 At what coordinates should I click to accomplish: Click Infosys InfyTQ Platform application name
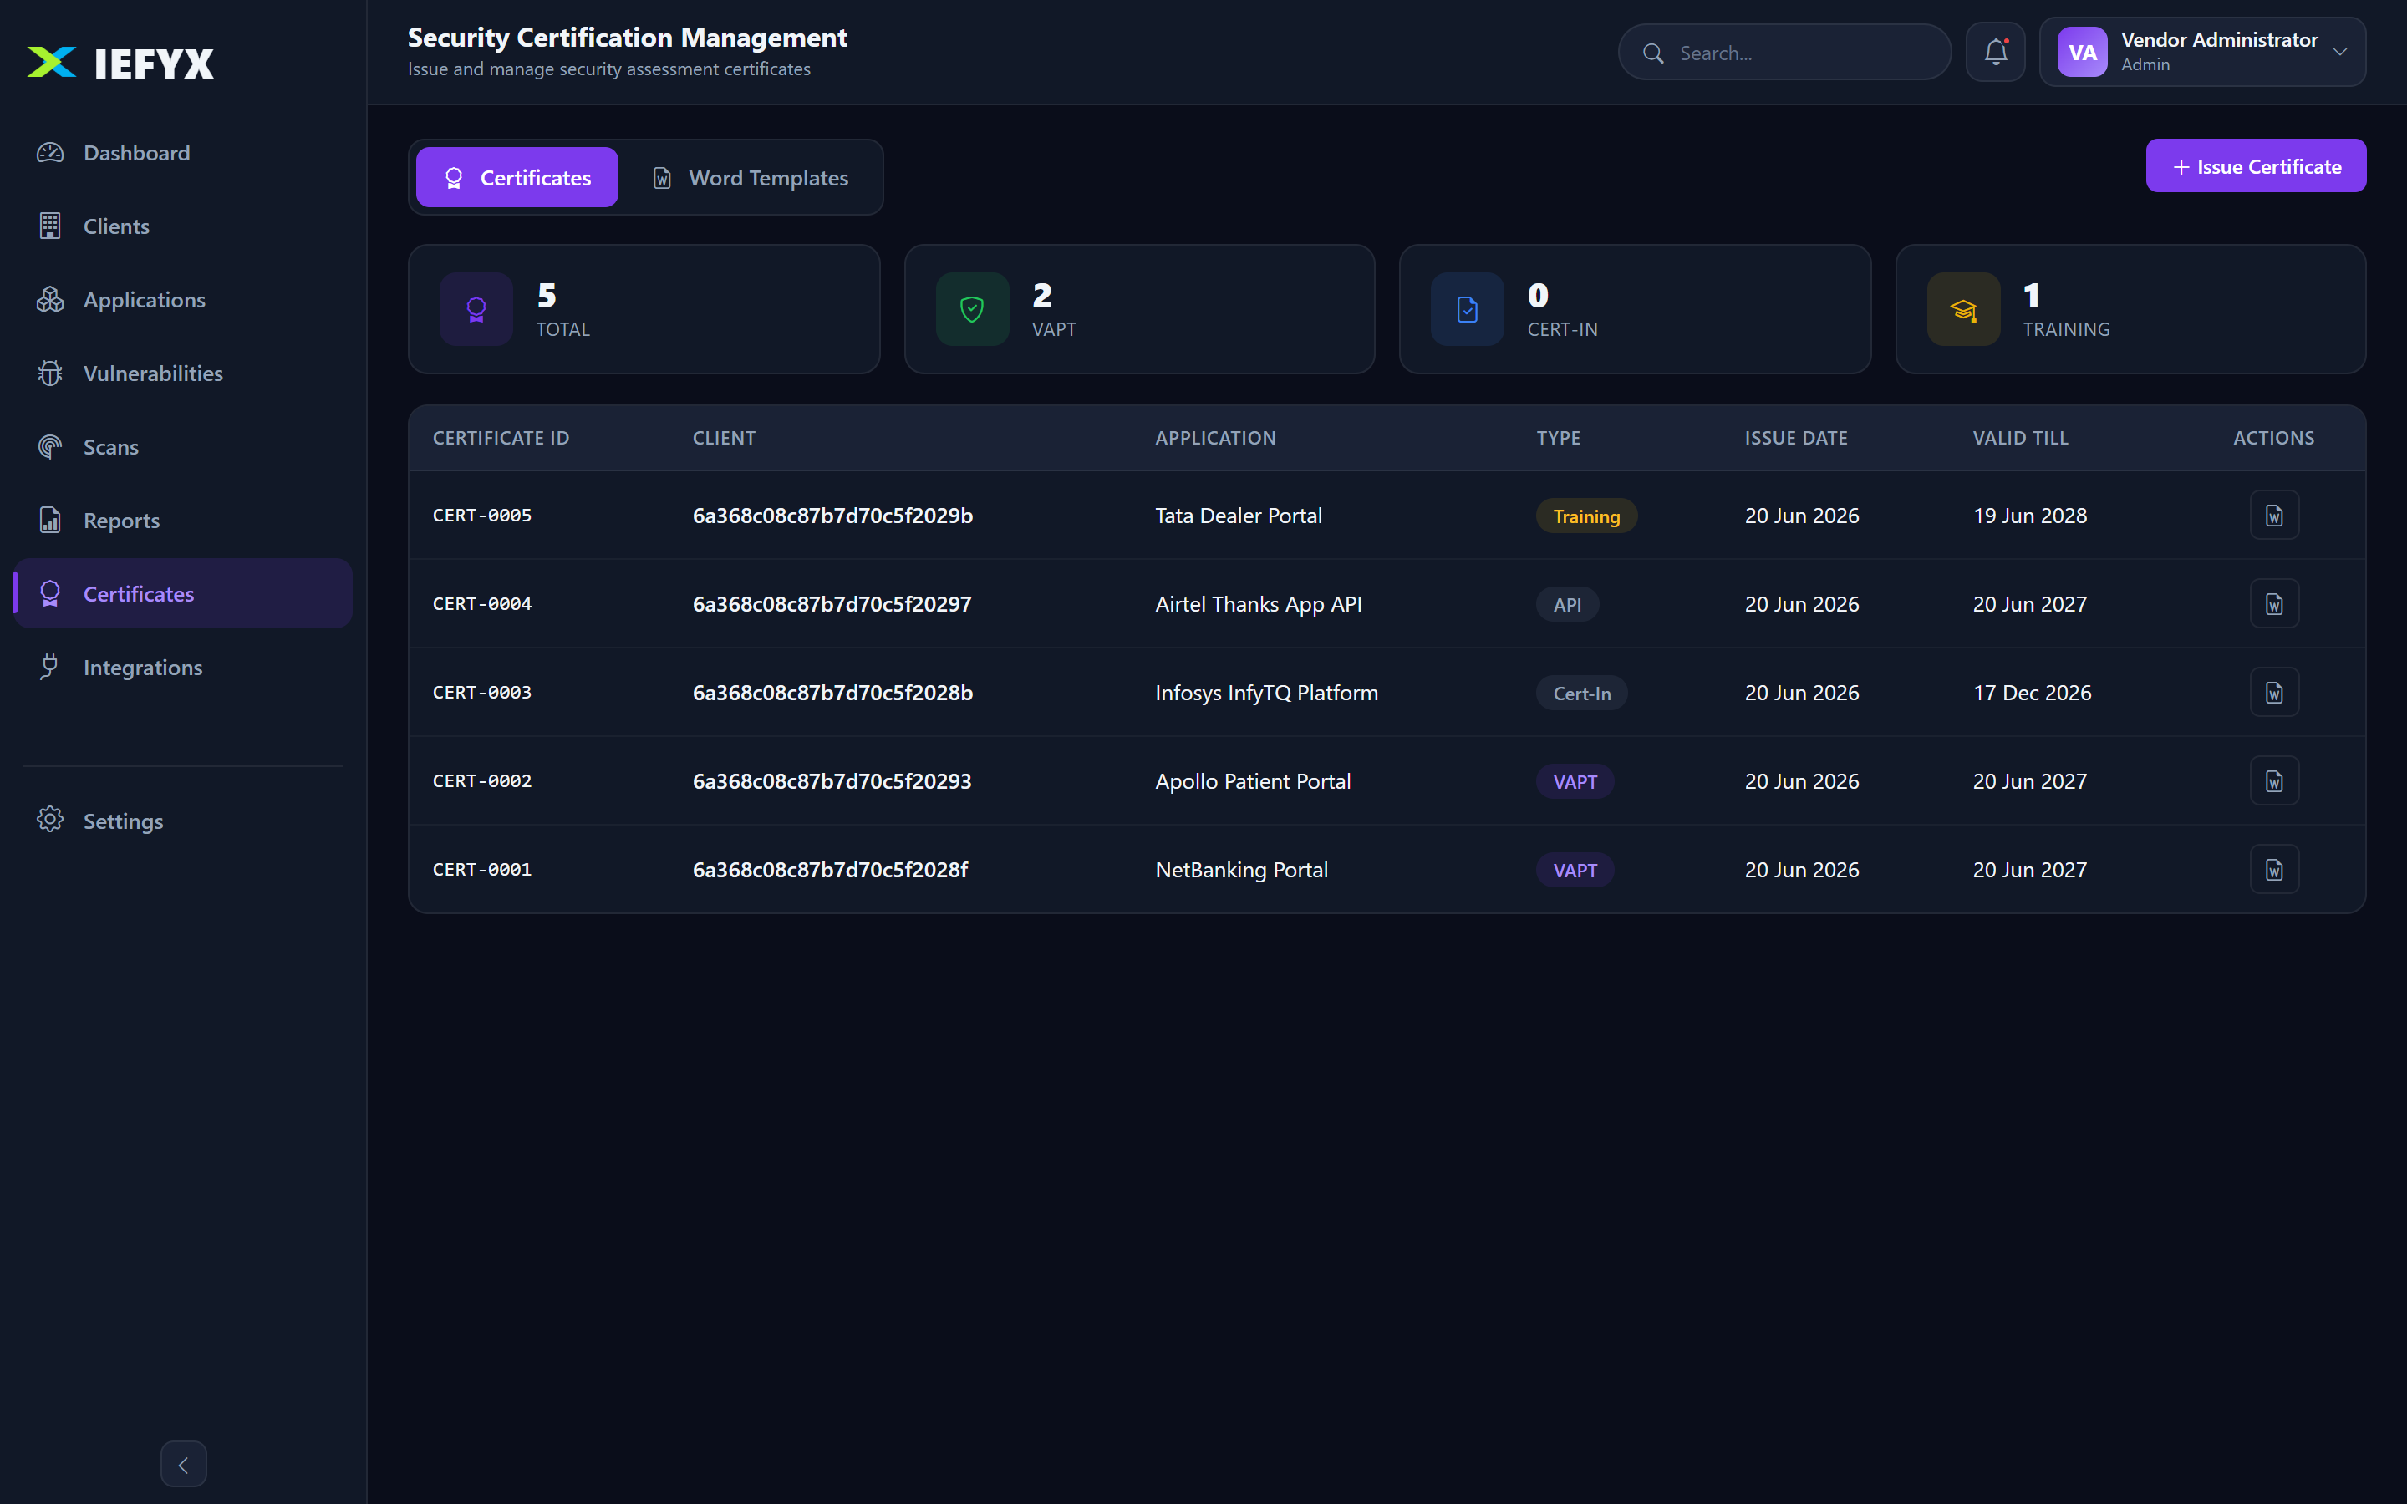tap(1266, 693)
